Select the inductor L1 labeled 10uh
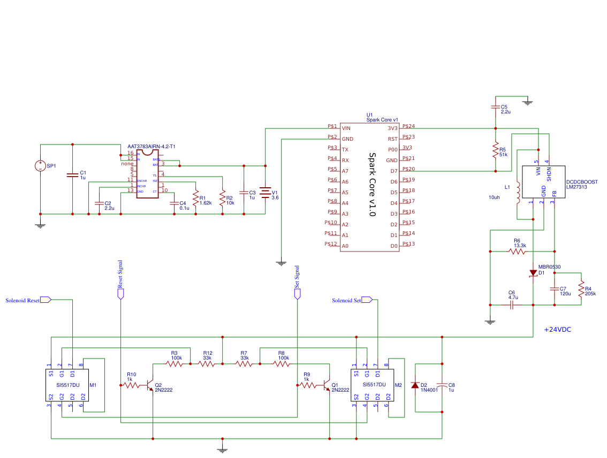The height and width of the screenshot is (458, 607). point(517,193)
